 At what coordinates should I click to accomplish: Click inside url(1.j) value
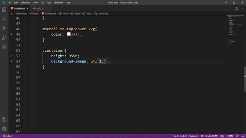[x=103, y=61]
